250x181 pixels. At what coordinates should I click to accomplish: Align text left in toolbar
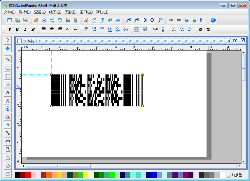(44, 29)
